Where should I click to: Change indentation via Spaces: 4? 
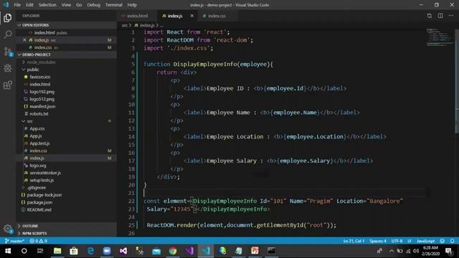(x=378, y=241)
